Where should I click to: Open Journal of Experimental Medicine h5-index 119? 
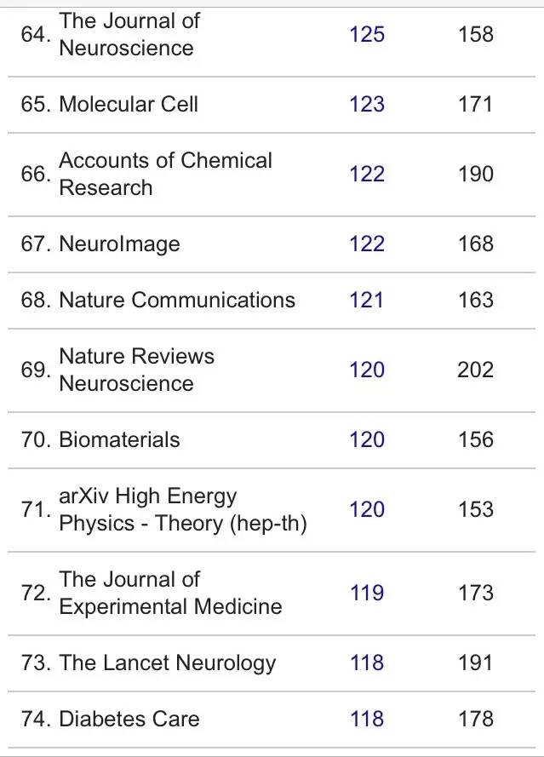pos(367,594)
